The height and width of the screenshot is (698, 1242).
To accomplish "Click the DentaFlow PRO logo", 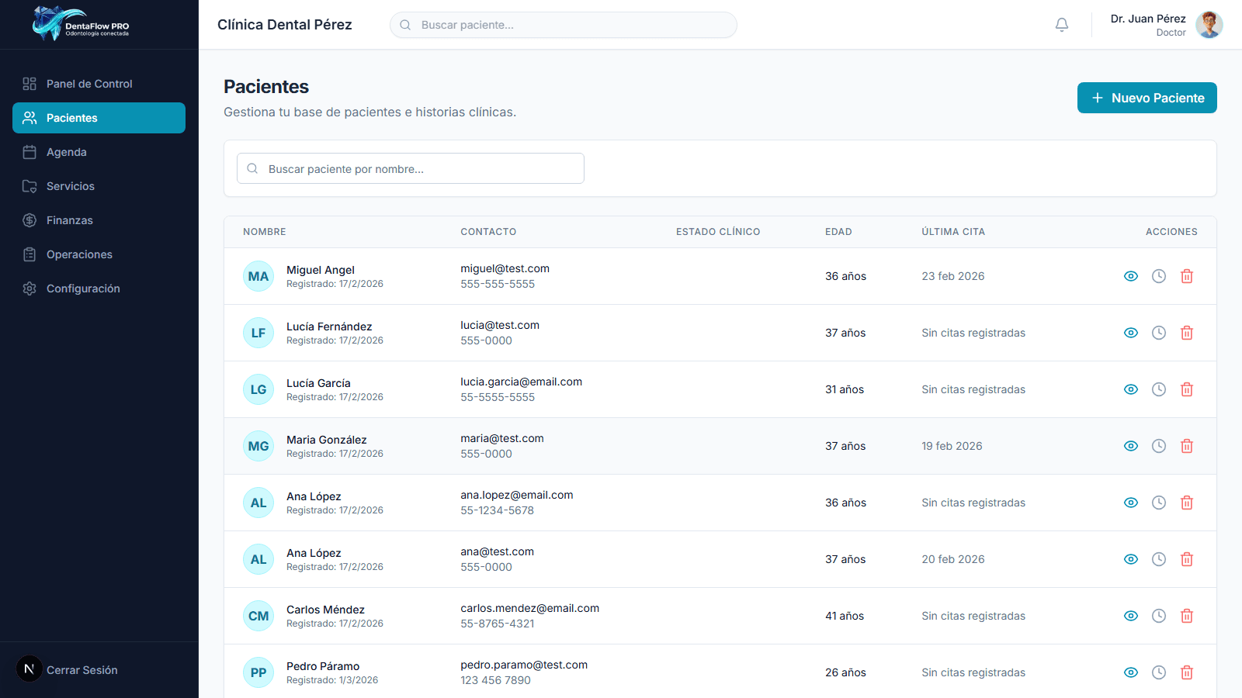I will [x=81, y=24].
